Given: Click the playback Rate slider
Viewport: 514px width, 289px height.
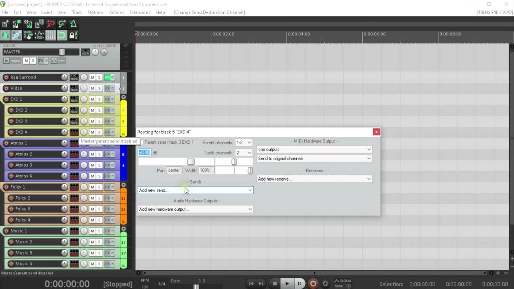Looking at the screenshot, I should pos(196,287).
